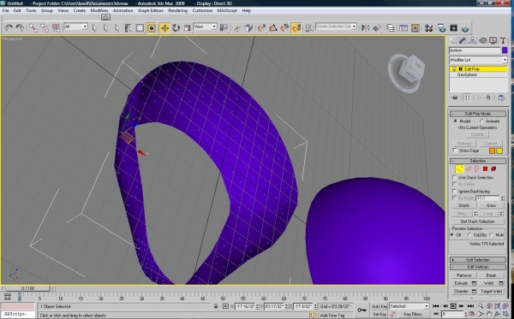Select Polygon sub-object red square icon
Screen dimensions: 514x319
click(x=485, y=168)
